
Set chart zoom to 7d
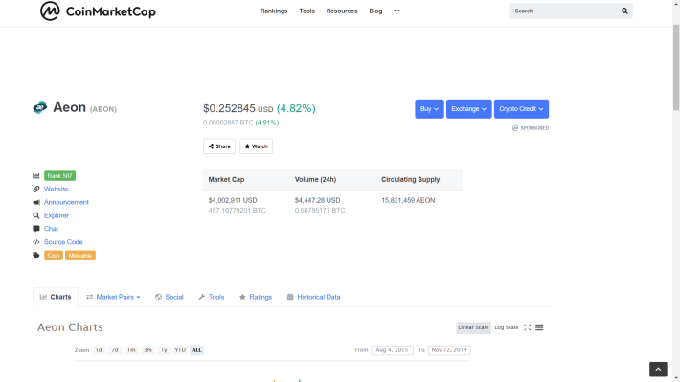(115, 349)
